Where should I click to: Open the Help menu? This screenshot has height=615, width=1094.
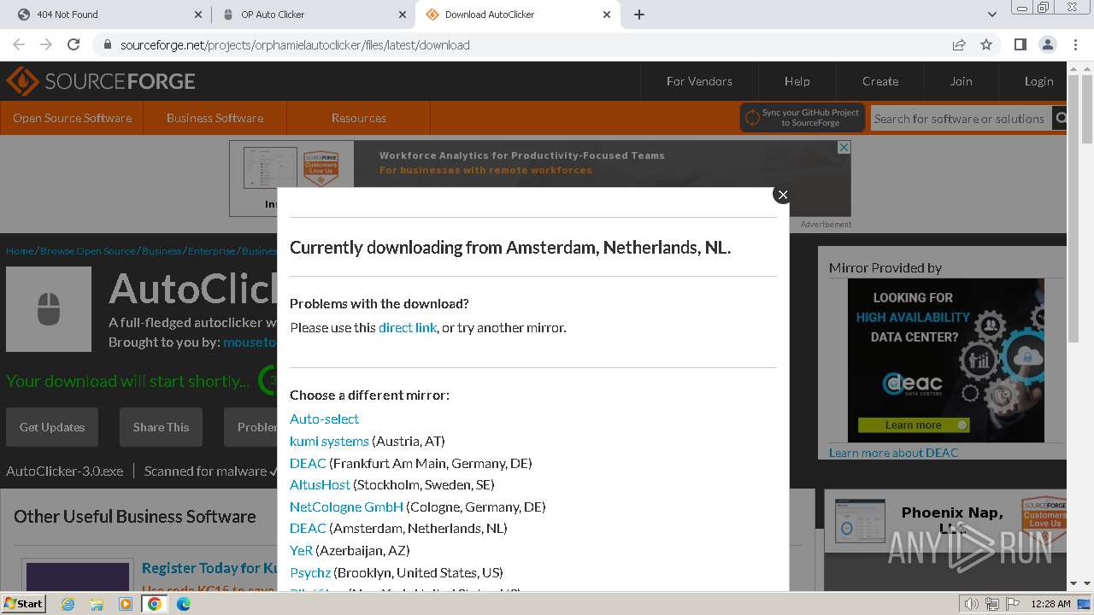[797, 81]
